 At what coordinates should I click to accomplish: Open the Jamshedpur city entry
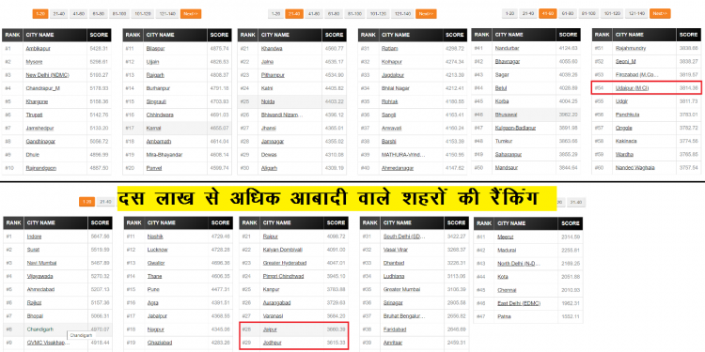coord(39,128)
